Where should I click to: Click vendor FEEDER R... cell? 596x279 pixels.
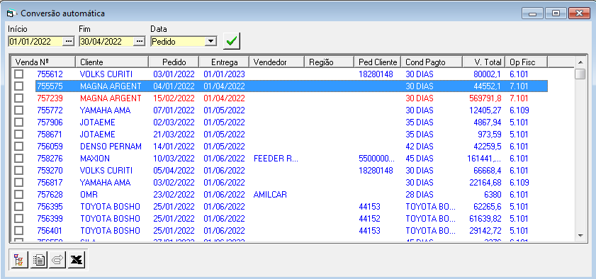point(276,159)
